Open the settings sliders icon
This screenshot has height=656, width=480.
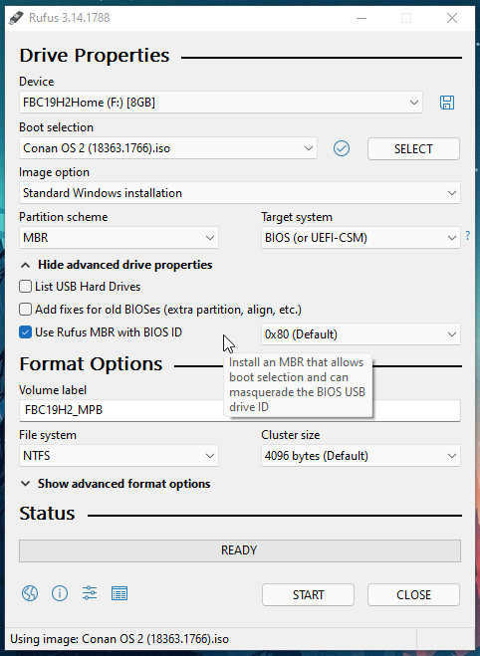pos(90,593)
